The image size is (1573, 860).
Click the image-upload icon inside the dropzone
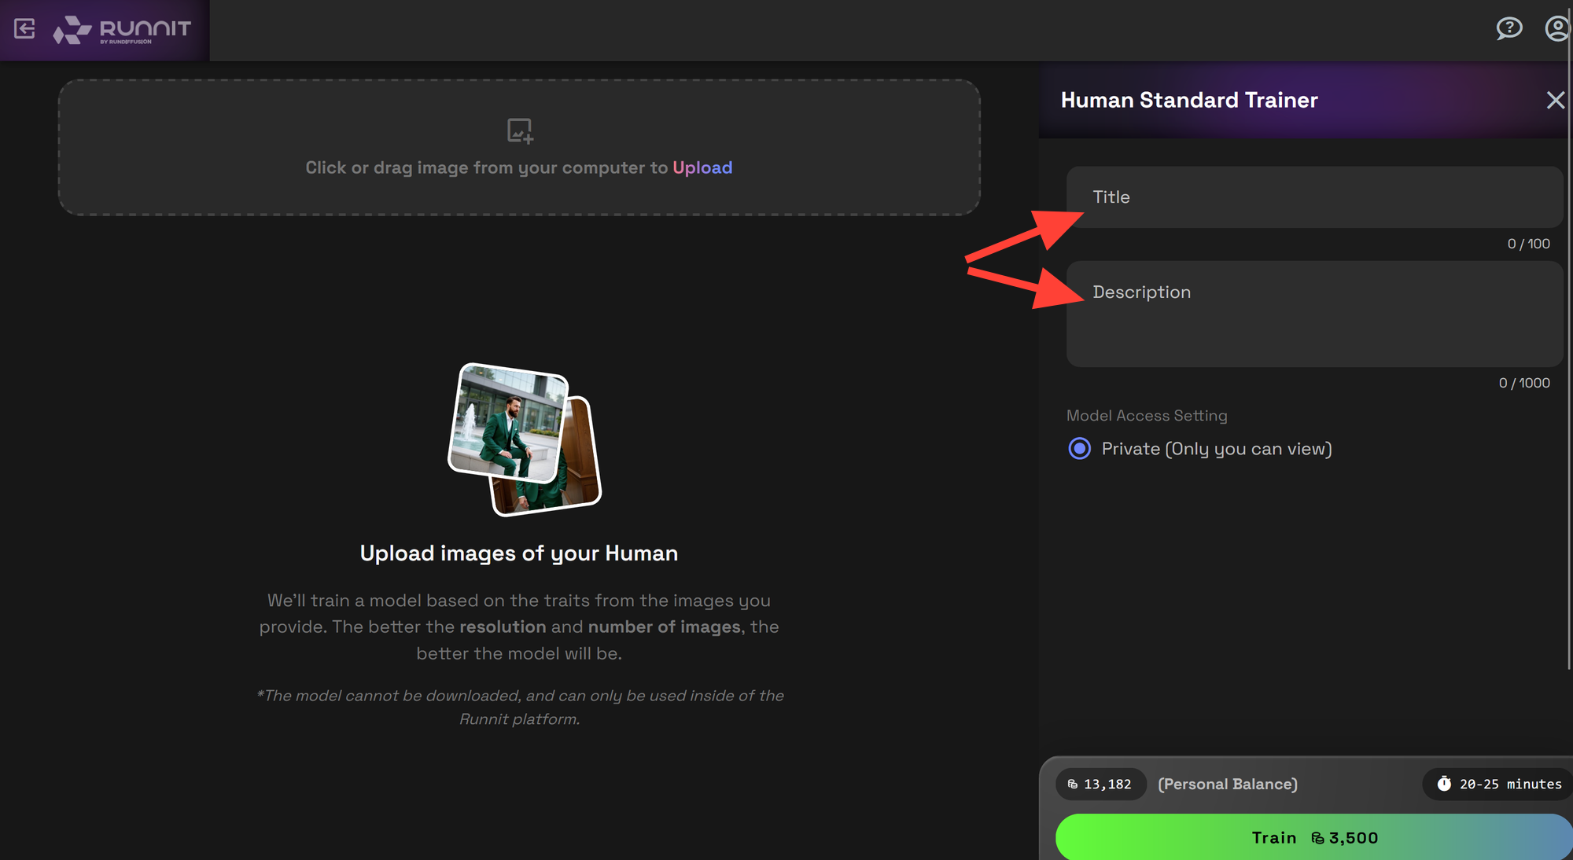pos(518,130)
